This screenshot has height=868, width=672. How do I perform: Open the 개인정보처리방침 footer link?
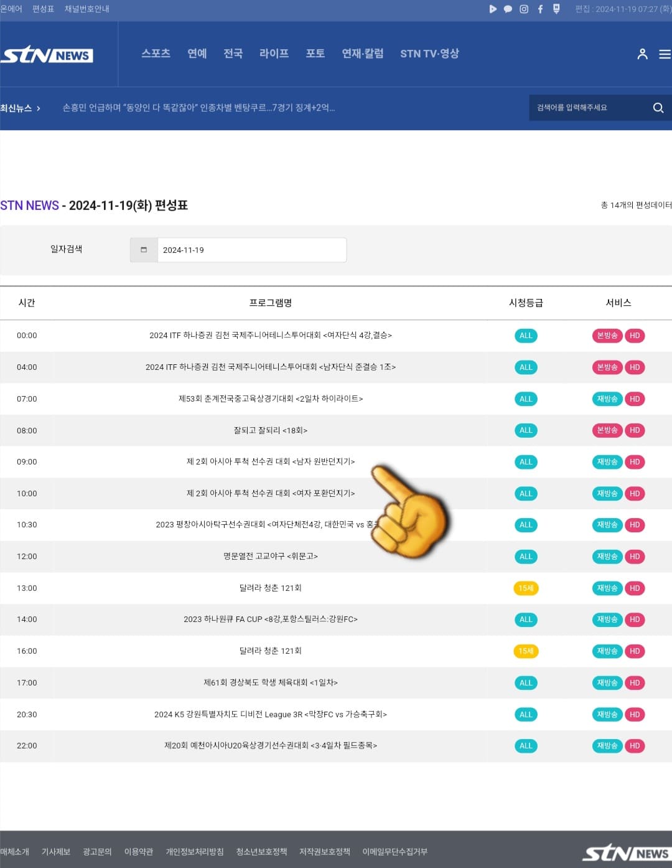[194, 851]
